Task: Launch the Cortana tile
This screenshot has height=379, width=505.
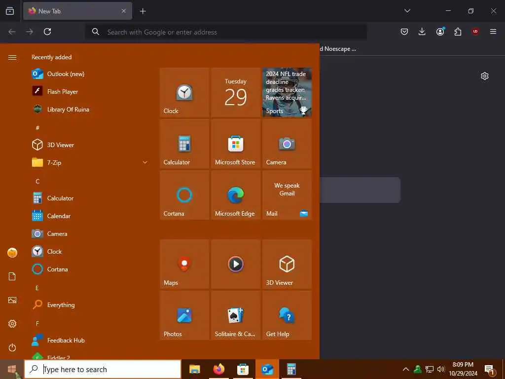Action: coord(184,195)
